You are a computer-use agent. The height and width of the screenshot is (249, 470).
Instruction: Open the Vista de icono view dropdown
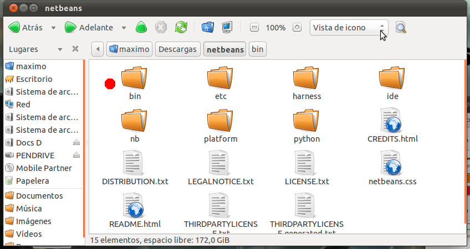(349, 28)
